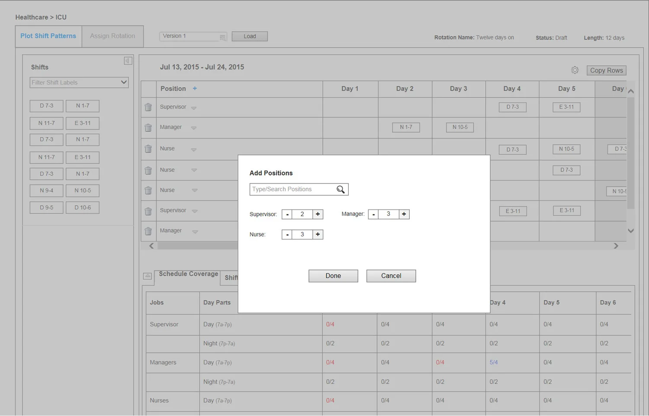Click the Healthcare > ICU breadcrumb
This screenshot has width=649, height=416.
tap(41, 17)
